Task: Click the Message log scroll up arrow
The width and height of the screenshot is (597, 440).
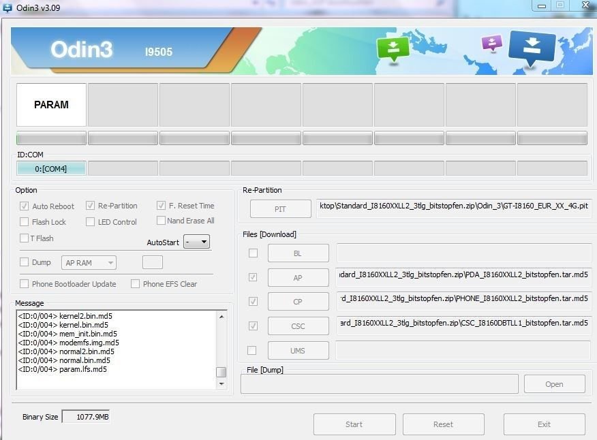Action: (221, 317)
